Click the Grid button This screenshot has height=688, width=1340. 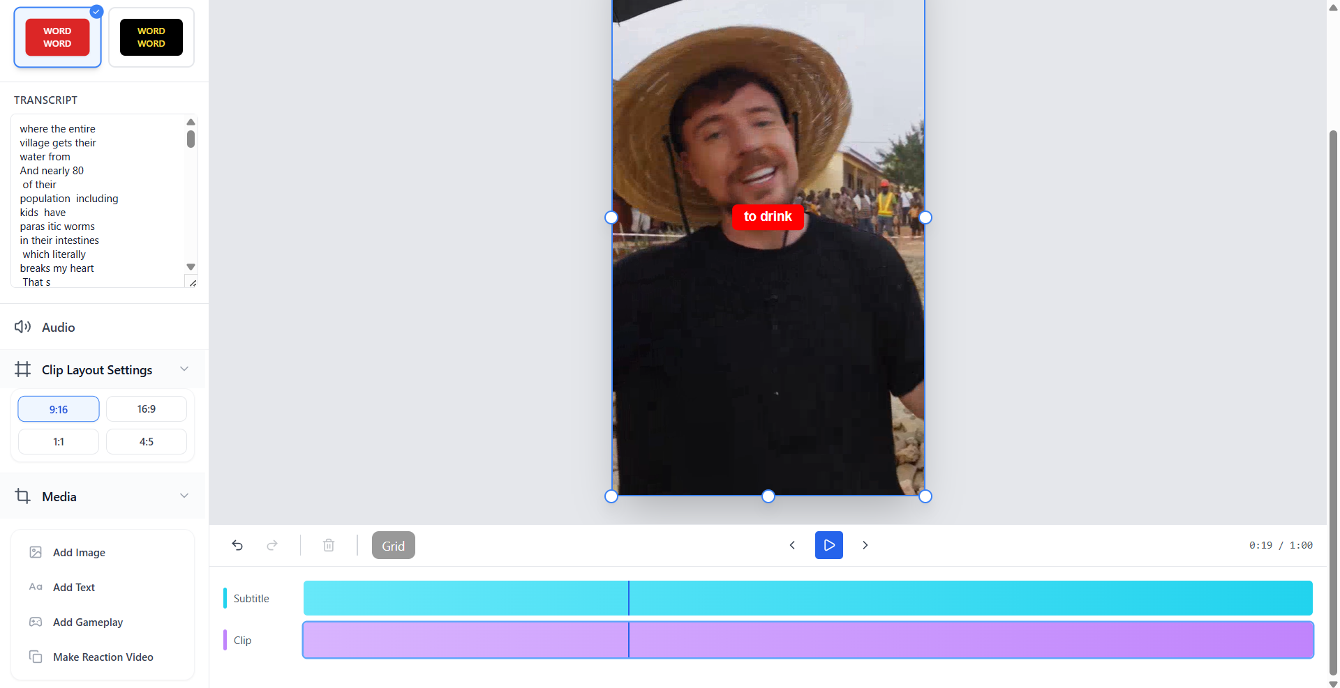click(393, 545)
